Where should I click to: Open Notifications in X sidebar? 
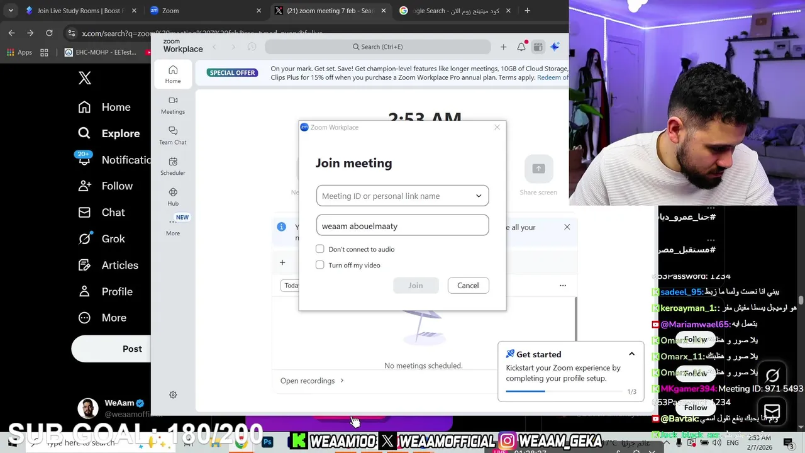click(113, 160)
